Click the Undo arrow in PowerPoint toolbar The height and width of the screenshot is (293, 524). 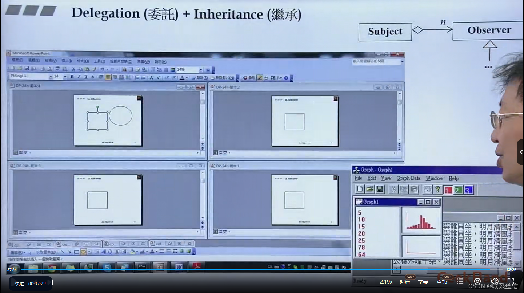pyautogui.click(x=103, y=69)
